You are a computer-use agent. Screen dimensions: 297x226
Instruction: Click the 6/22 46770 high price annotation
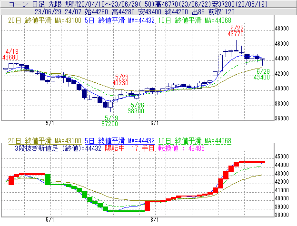[236, 31]
